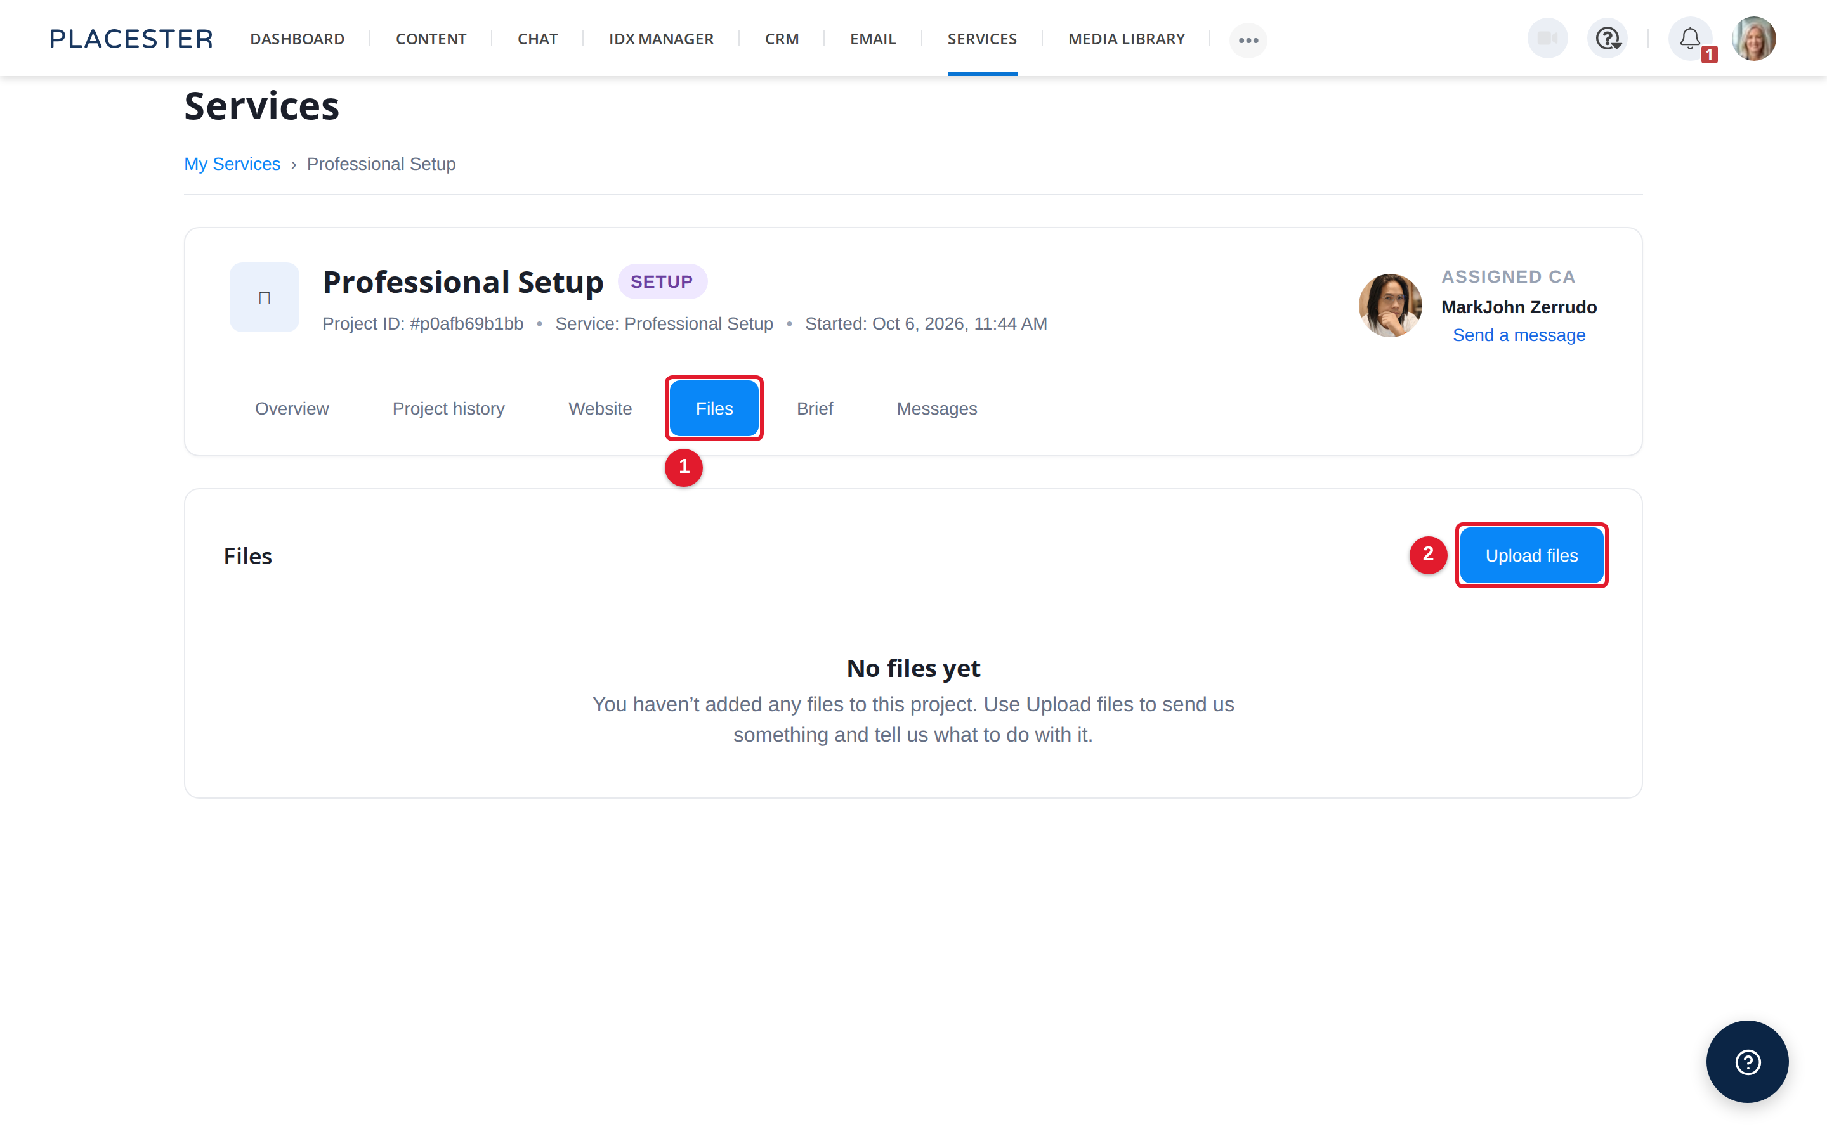Open Chat in top navigation
The image size is (1827, 1141).
click(x=537, y=39)
